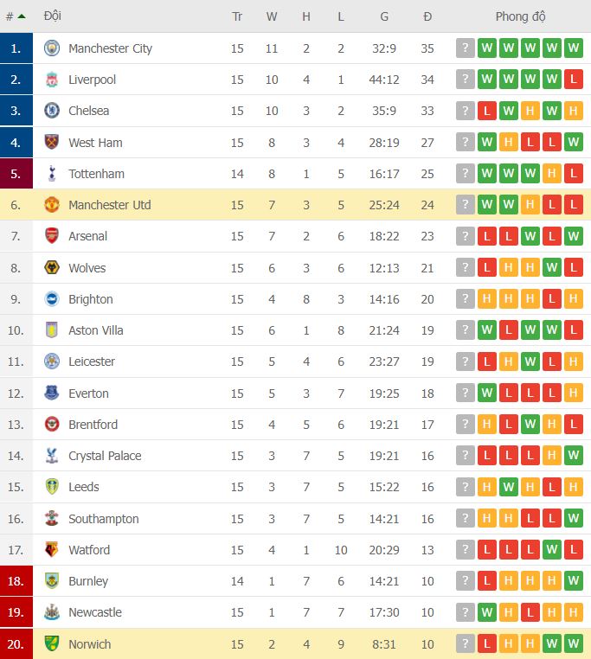Open the Arsenal team link
591x659 pixels.
click(x=88, y=236)
